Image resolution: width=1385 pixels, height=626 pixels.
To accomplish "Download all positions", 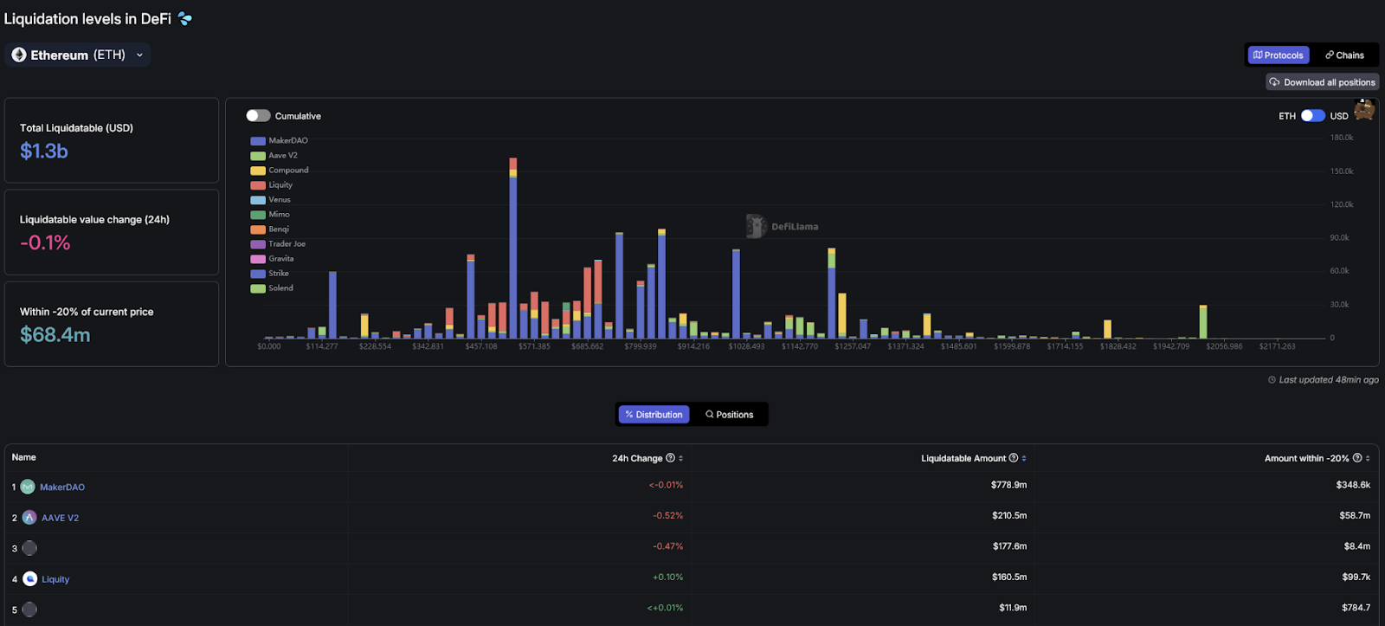I will point(1322,82).
